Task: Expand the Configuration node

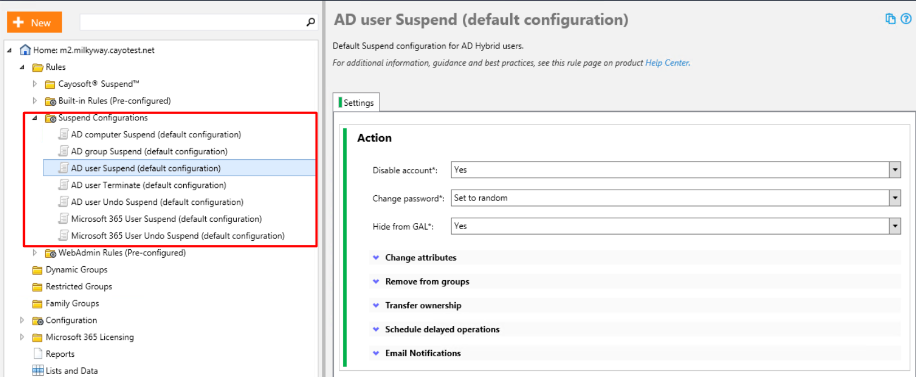Action: [22, 320]
